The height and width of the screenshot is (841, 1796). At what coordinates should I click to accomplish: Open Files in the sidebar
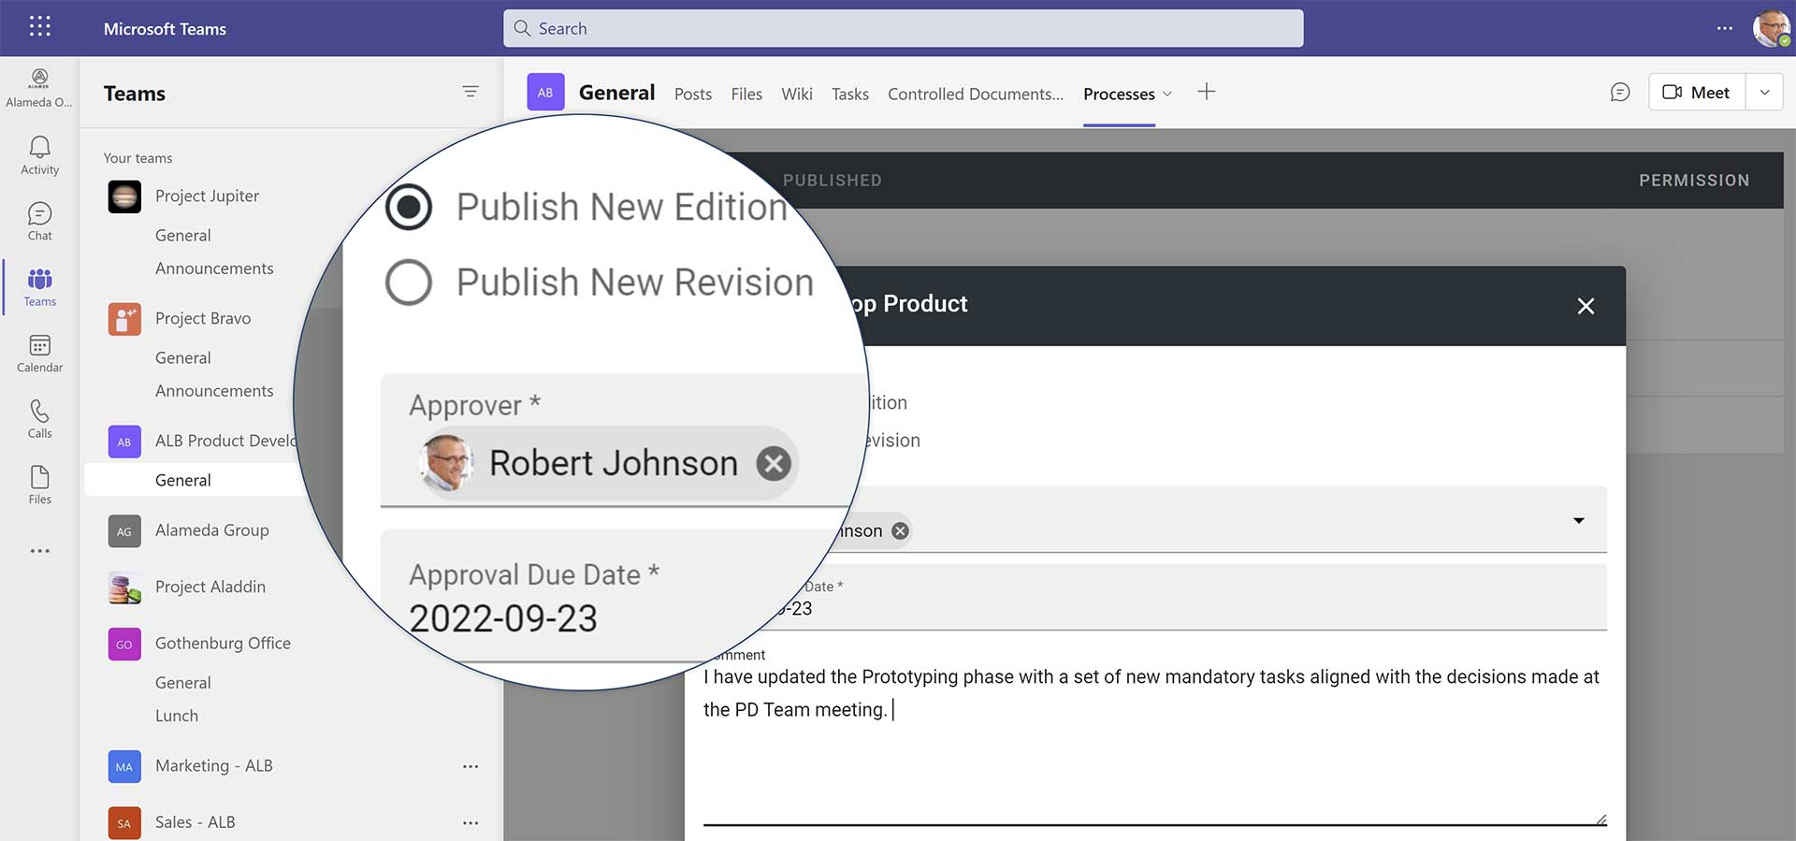tap(39, 485)
